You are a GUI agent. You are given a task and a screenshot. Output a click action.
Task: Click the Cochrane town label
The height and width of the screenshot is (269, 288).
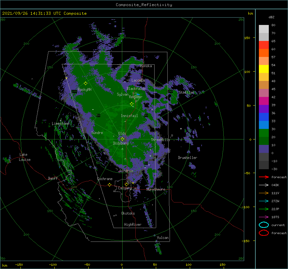[105, 179]
